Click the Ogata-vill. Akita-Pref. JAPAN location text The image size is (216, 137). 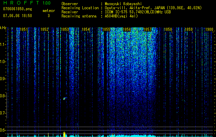[x=135, y=8]
